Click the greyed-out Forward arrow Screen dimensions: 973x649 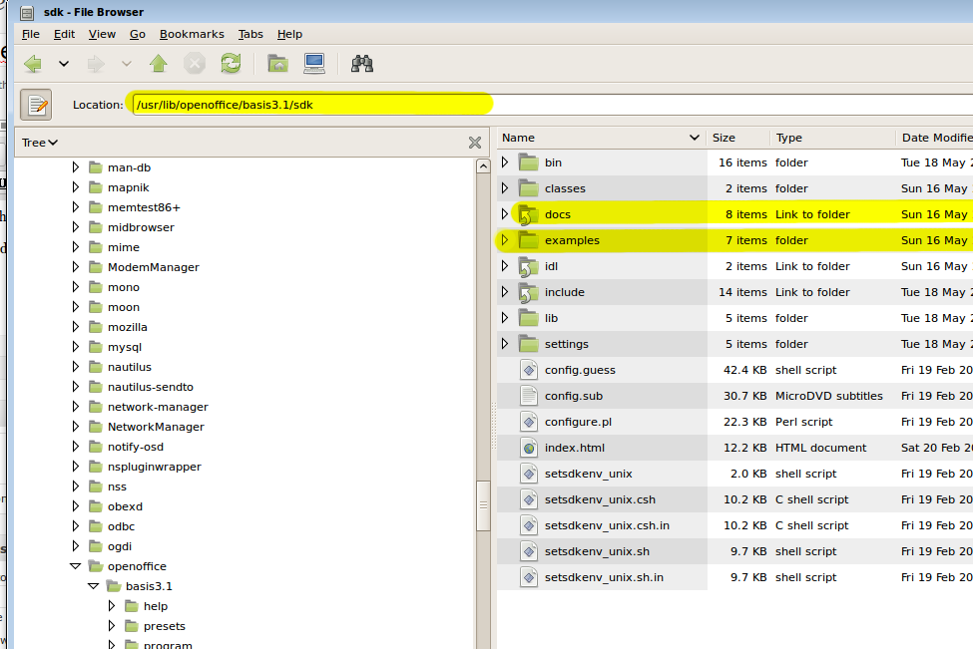click(x=96, y=64)
